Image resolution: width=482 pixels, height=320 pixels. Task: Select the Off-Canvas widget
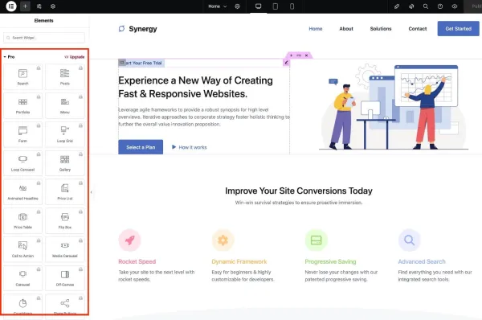pyautogui.click(x=65, y=278)
